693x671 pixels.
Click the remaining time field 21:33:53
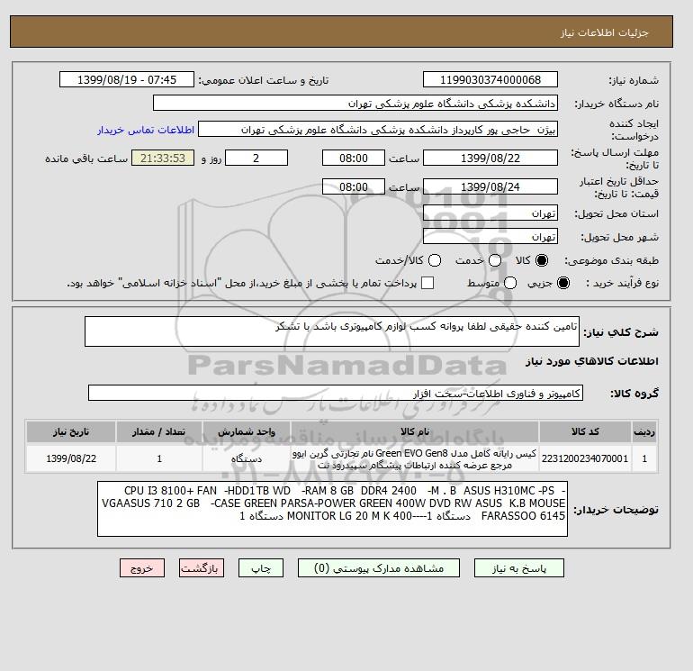coord(163,158)
